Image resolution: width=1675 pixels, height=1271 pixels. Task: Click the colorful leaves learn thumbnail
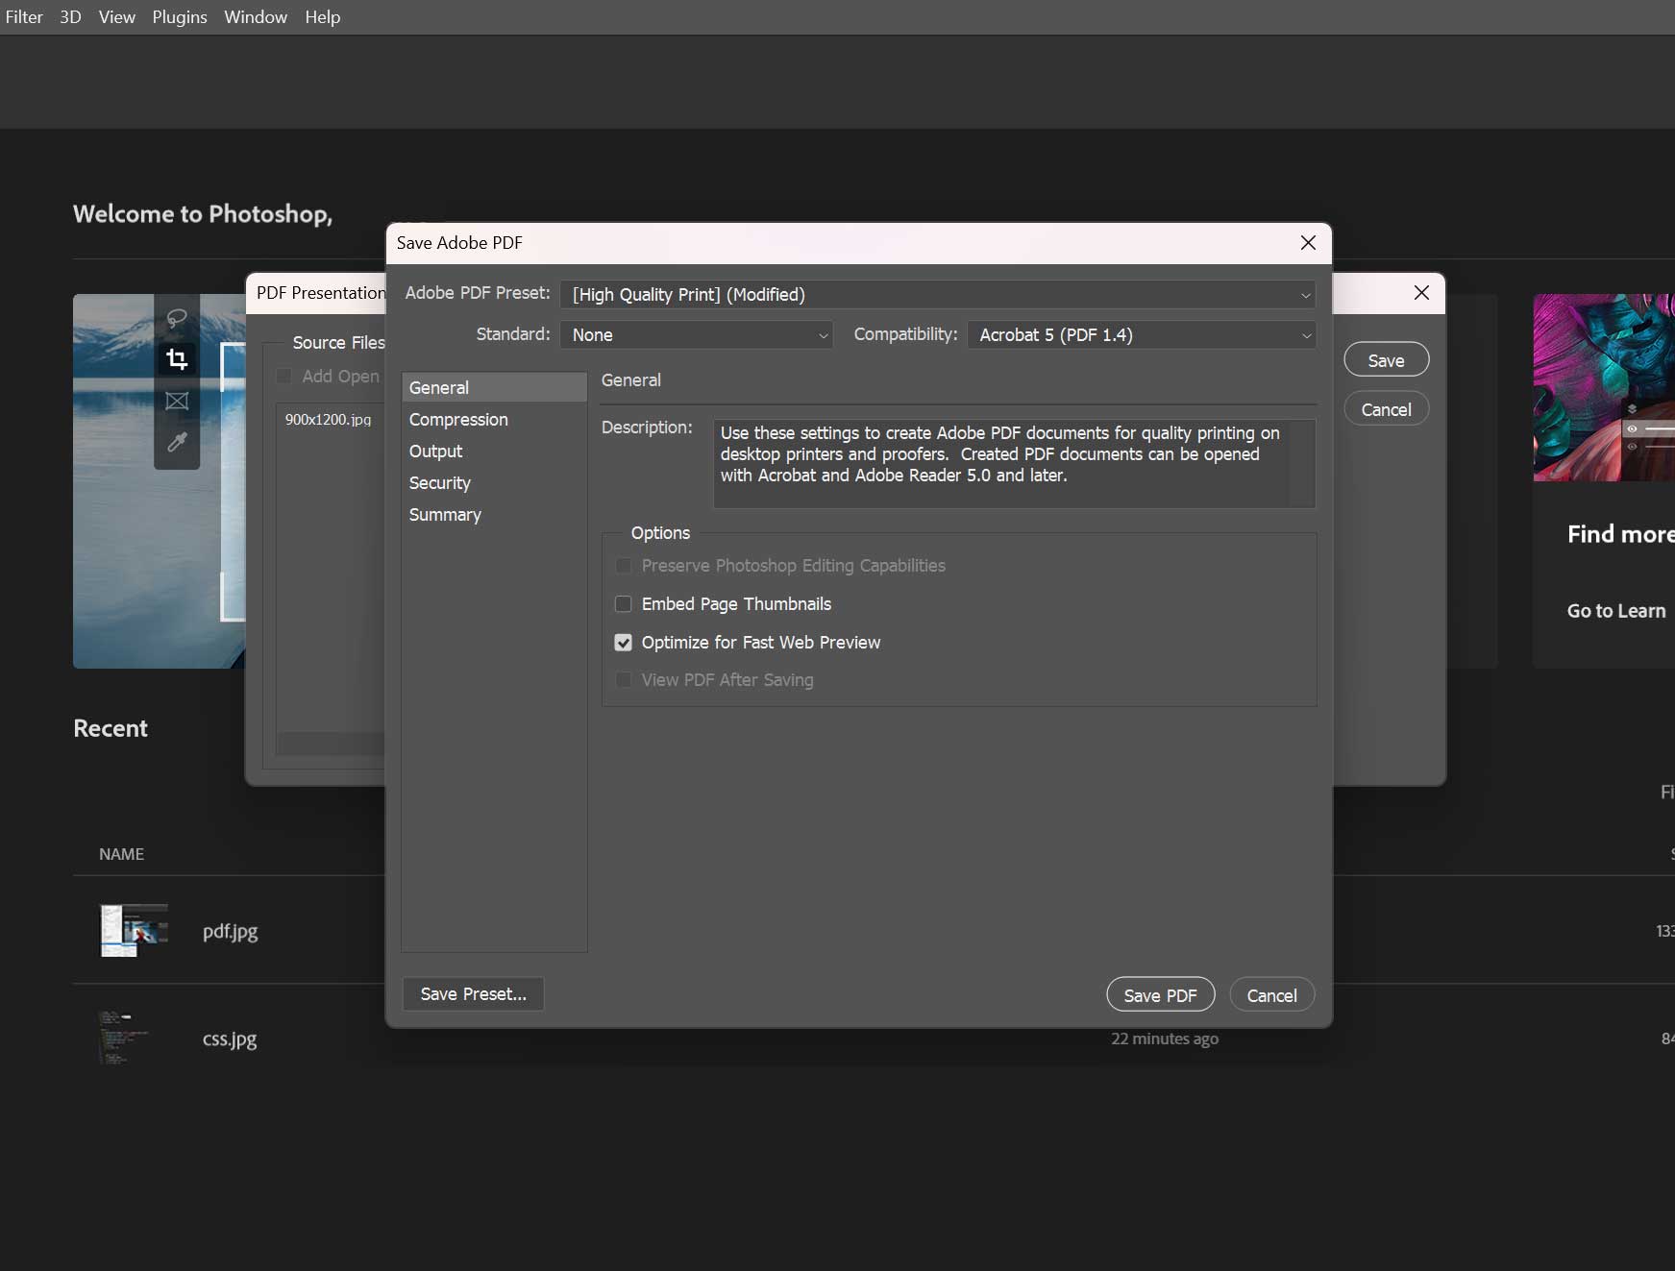(1604, 387)
